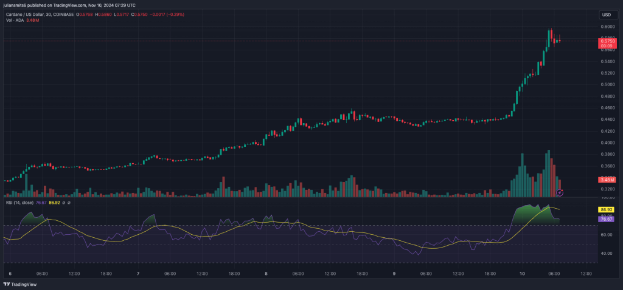Click the purple 76.67 RSI label
Image resolution: width=623 pixels, height=290 pixels.
tap(607, 218)
